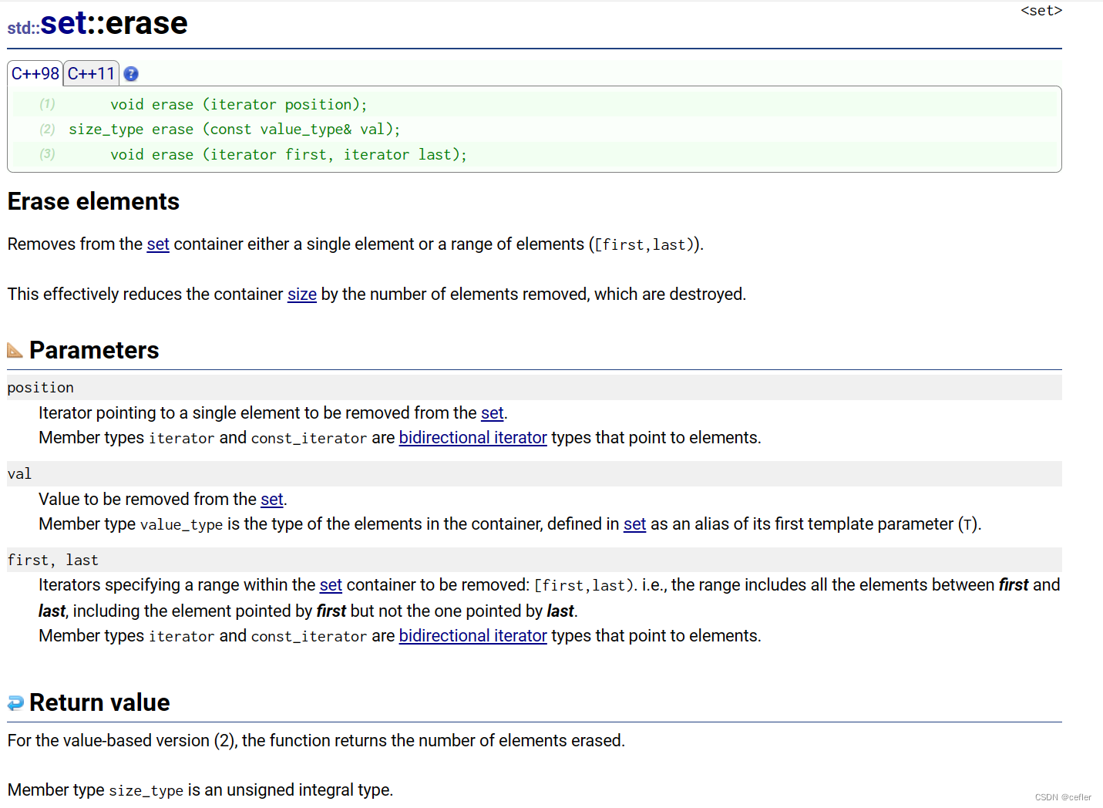
Task: Click the 'first, last' parameter name row
Action: tap(534, 561)
